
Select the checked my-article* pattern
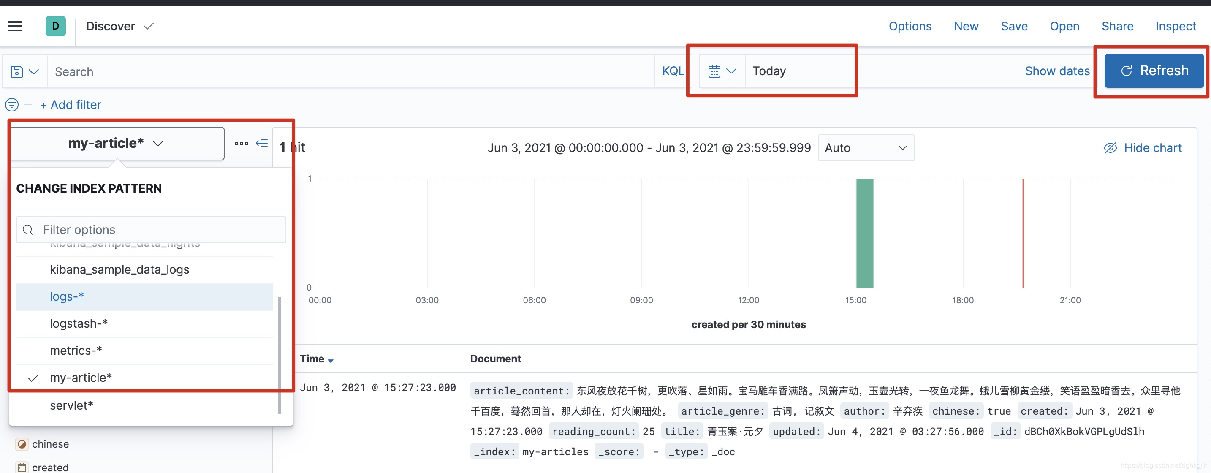(x=144, y=378)
